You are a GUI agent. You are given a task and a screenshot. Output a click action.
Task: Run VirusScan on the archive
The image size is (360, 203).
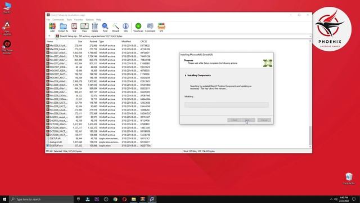coord(138,28)
